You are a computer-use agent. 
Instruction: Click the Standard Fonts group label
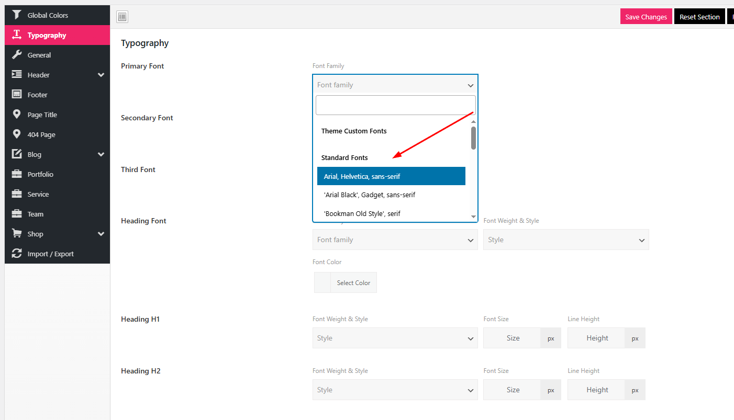[x=344, y=157]
